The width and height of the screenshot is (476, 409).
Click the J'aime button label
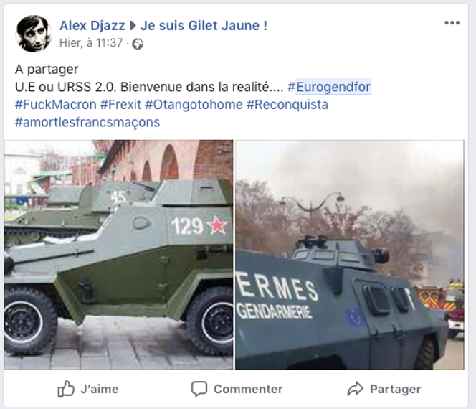pyautogui.click(x=99, y=389)
